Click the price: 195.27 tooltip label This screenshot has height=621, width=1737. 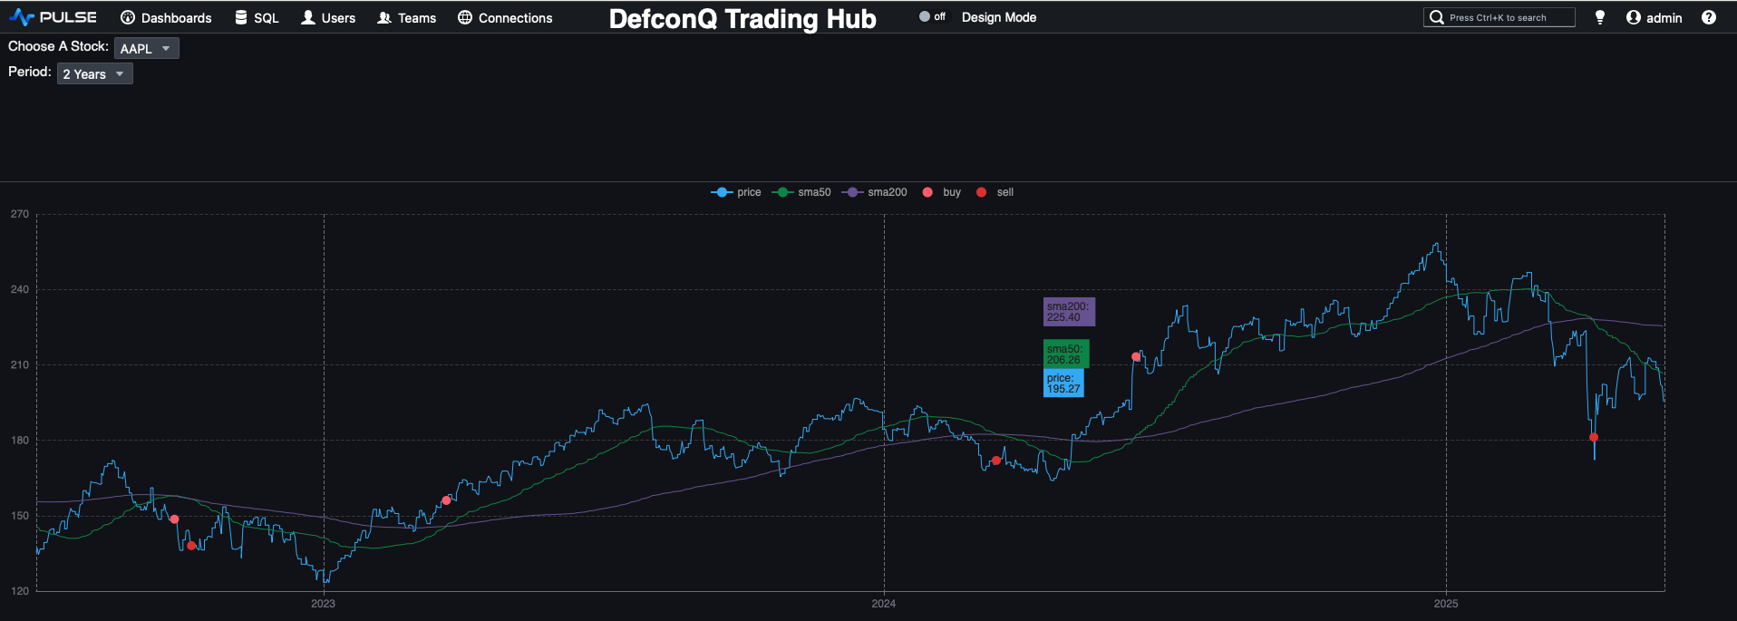click(x=1063, y=383)
